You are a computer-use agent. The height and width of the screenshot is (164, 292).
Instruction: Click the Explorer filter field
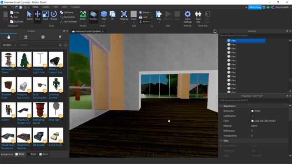(254, 36)
